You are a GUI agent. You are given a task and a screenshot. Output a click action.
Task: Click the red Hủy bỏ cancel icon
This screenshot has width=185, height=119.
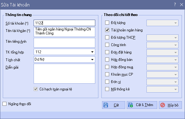[163, 105]
